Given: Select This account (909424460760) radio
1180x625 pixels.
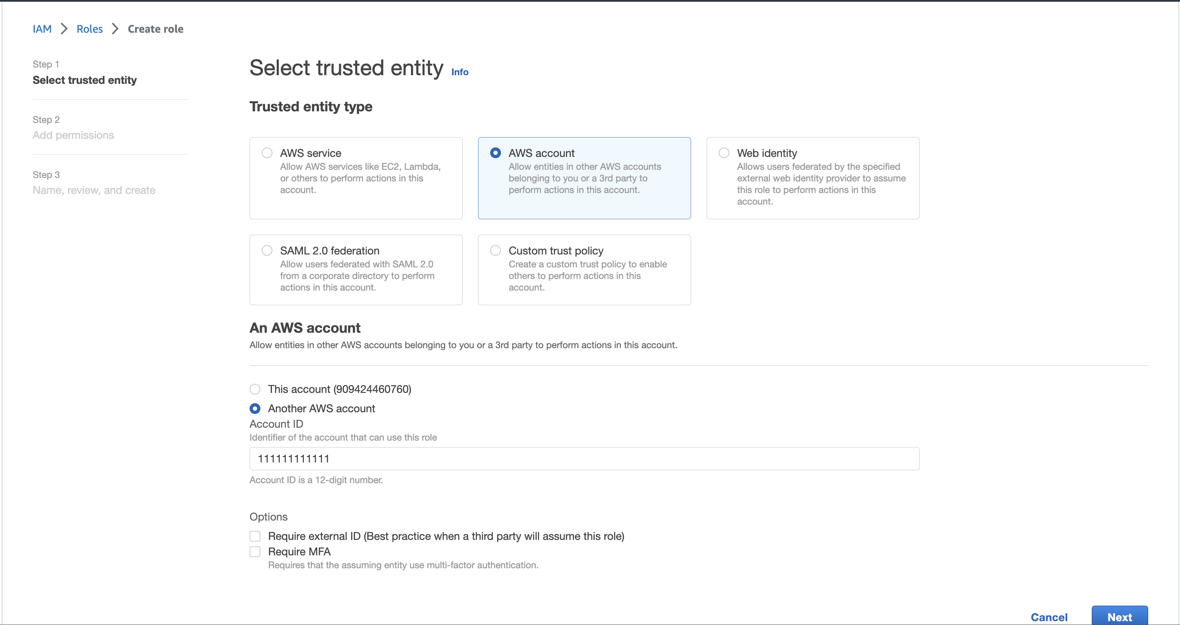Looking at the screenshot, I should pos(255,389).
